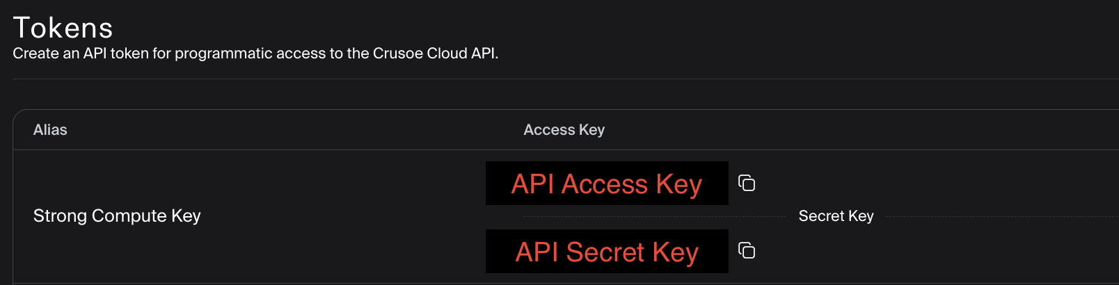The image size is (1119, 285).
Task: Click the Secret Key label
Action: (x=836, y=216)
